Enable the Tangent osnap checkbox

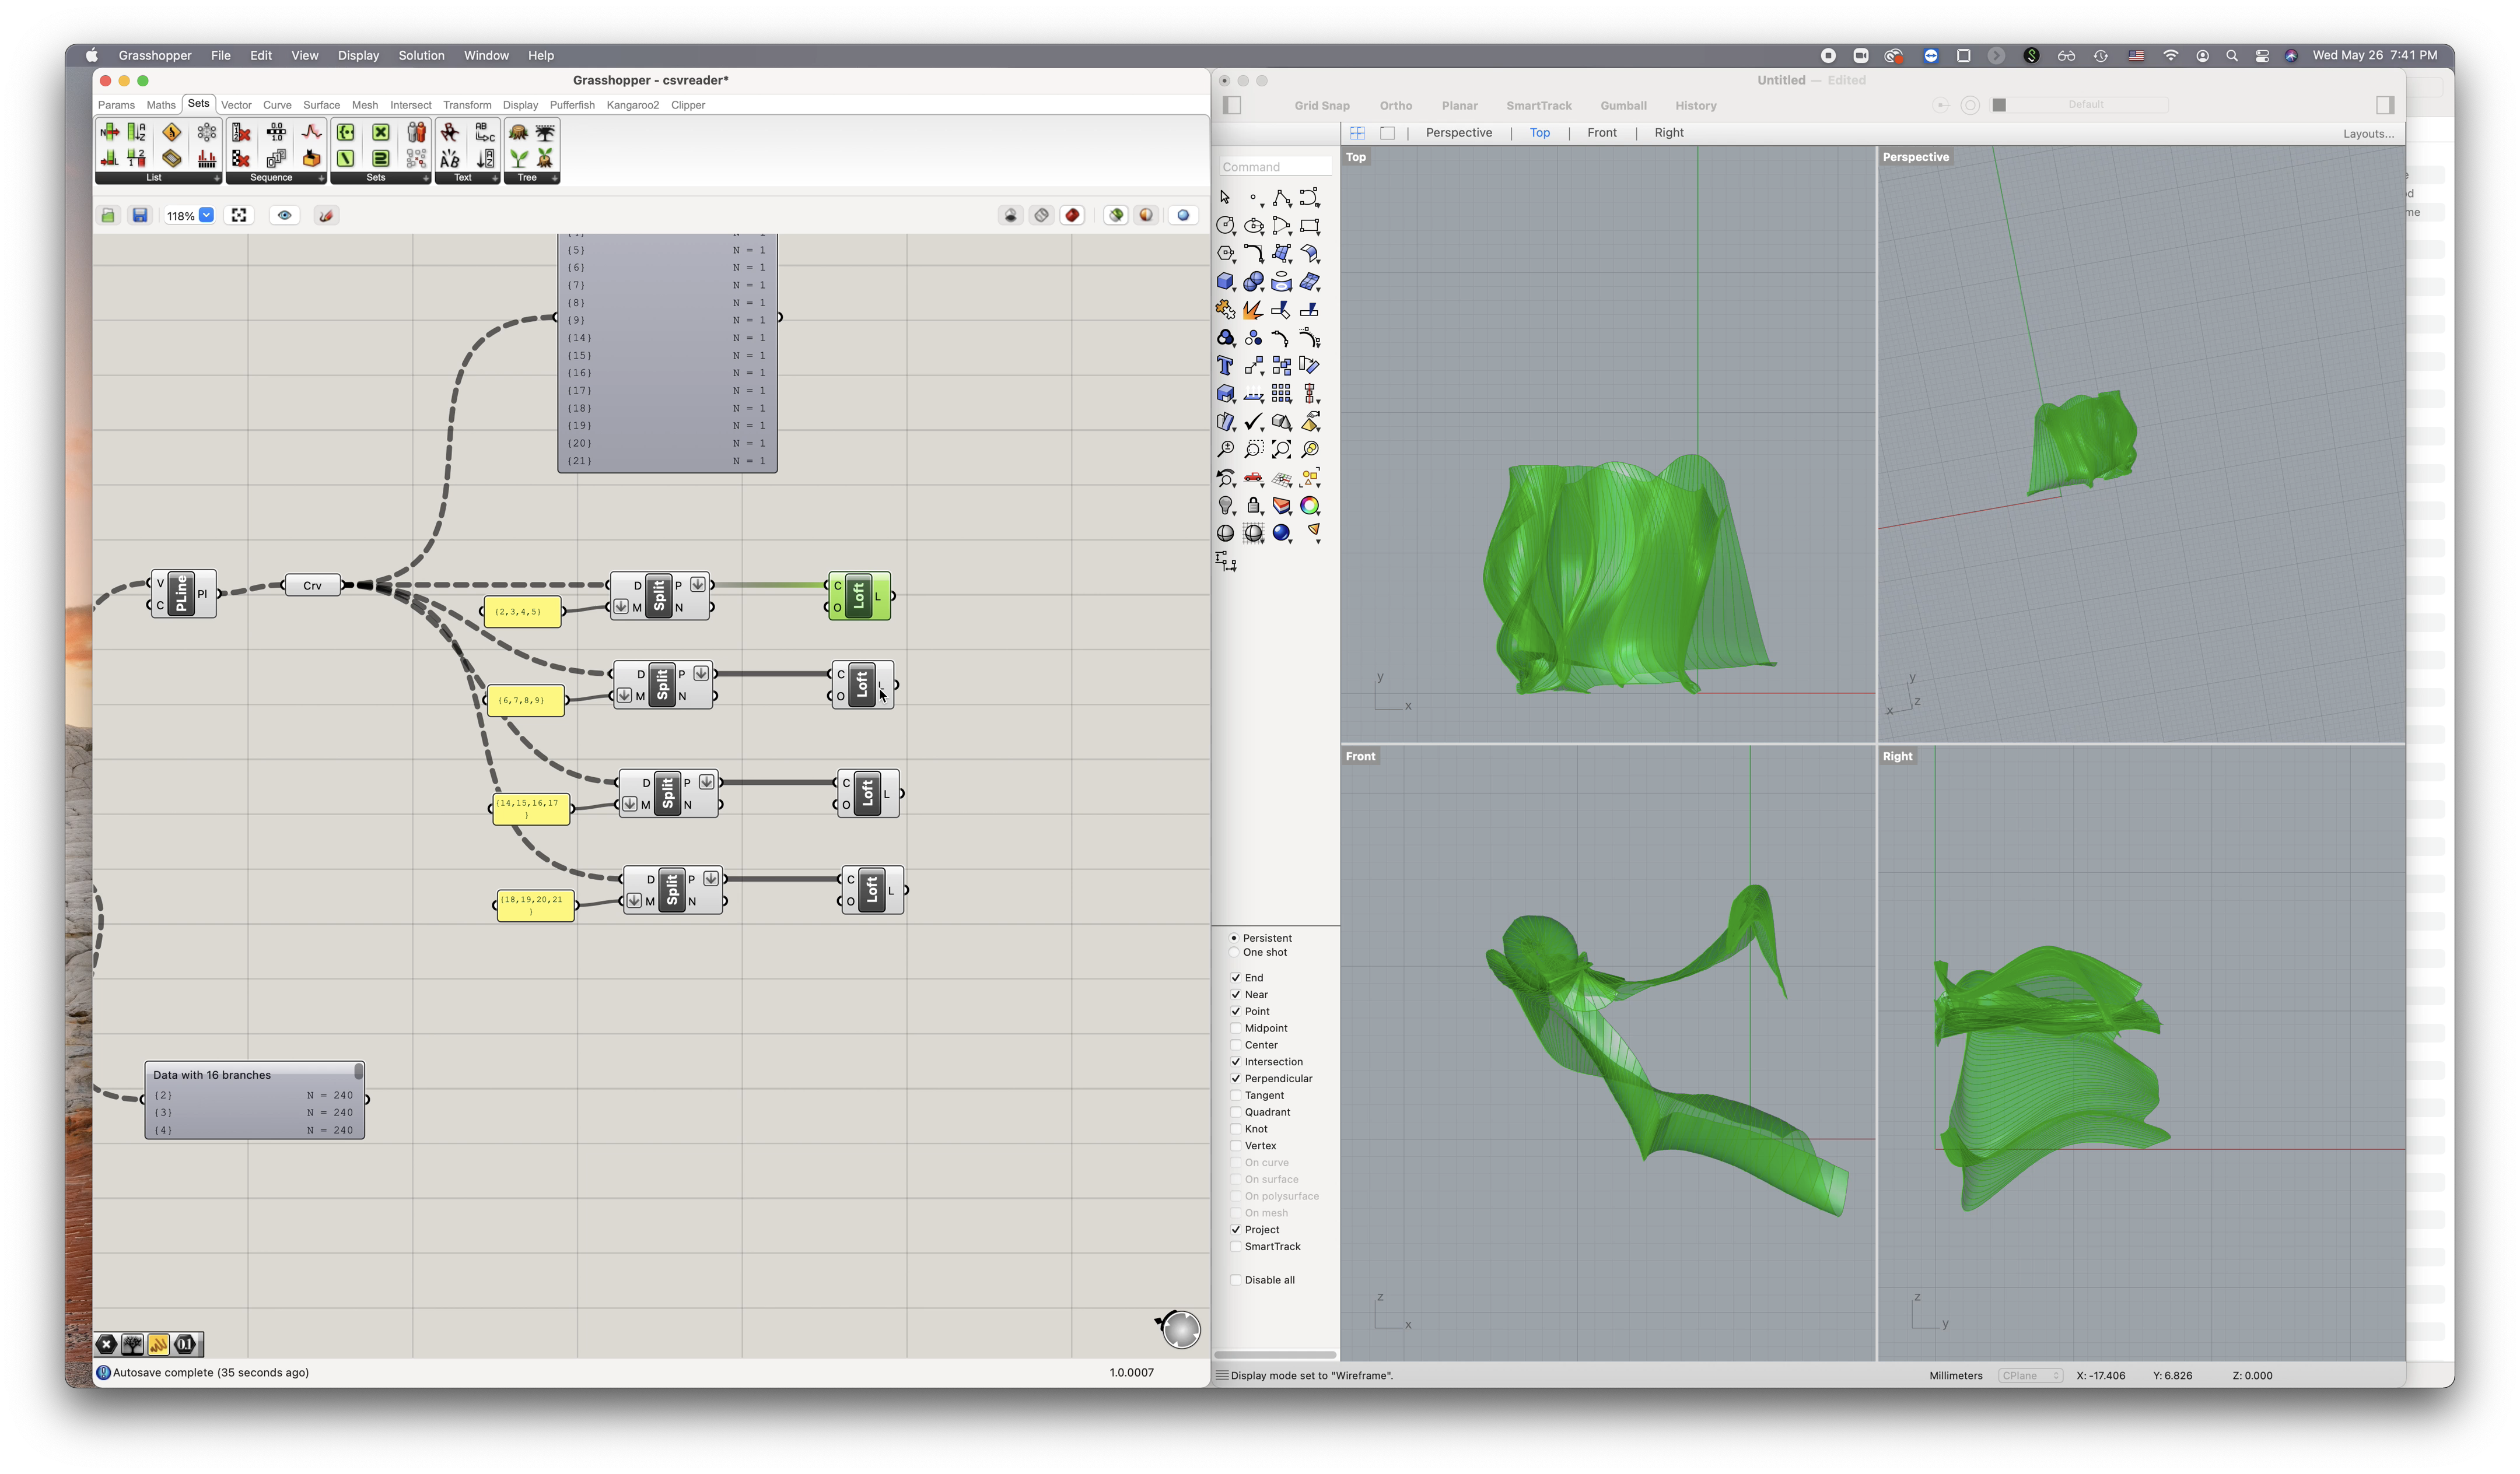tap(1236, 1095)
